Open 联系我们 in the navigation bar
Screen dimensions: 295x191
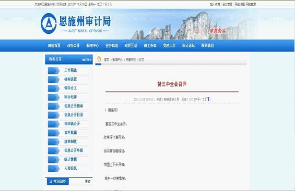207,46
